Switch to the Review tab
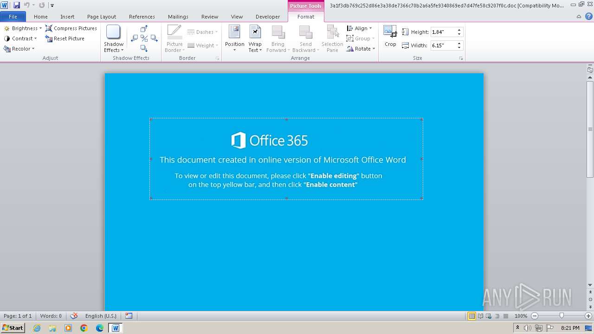 point(210,17)
